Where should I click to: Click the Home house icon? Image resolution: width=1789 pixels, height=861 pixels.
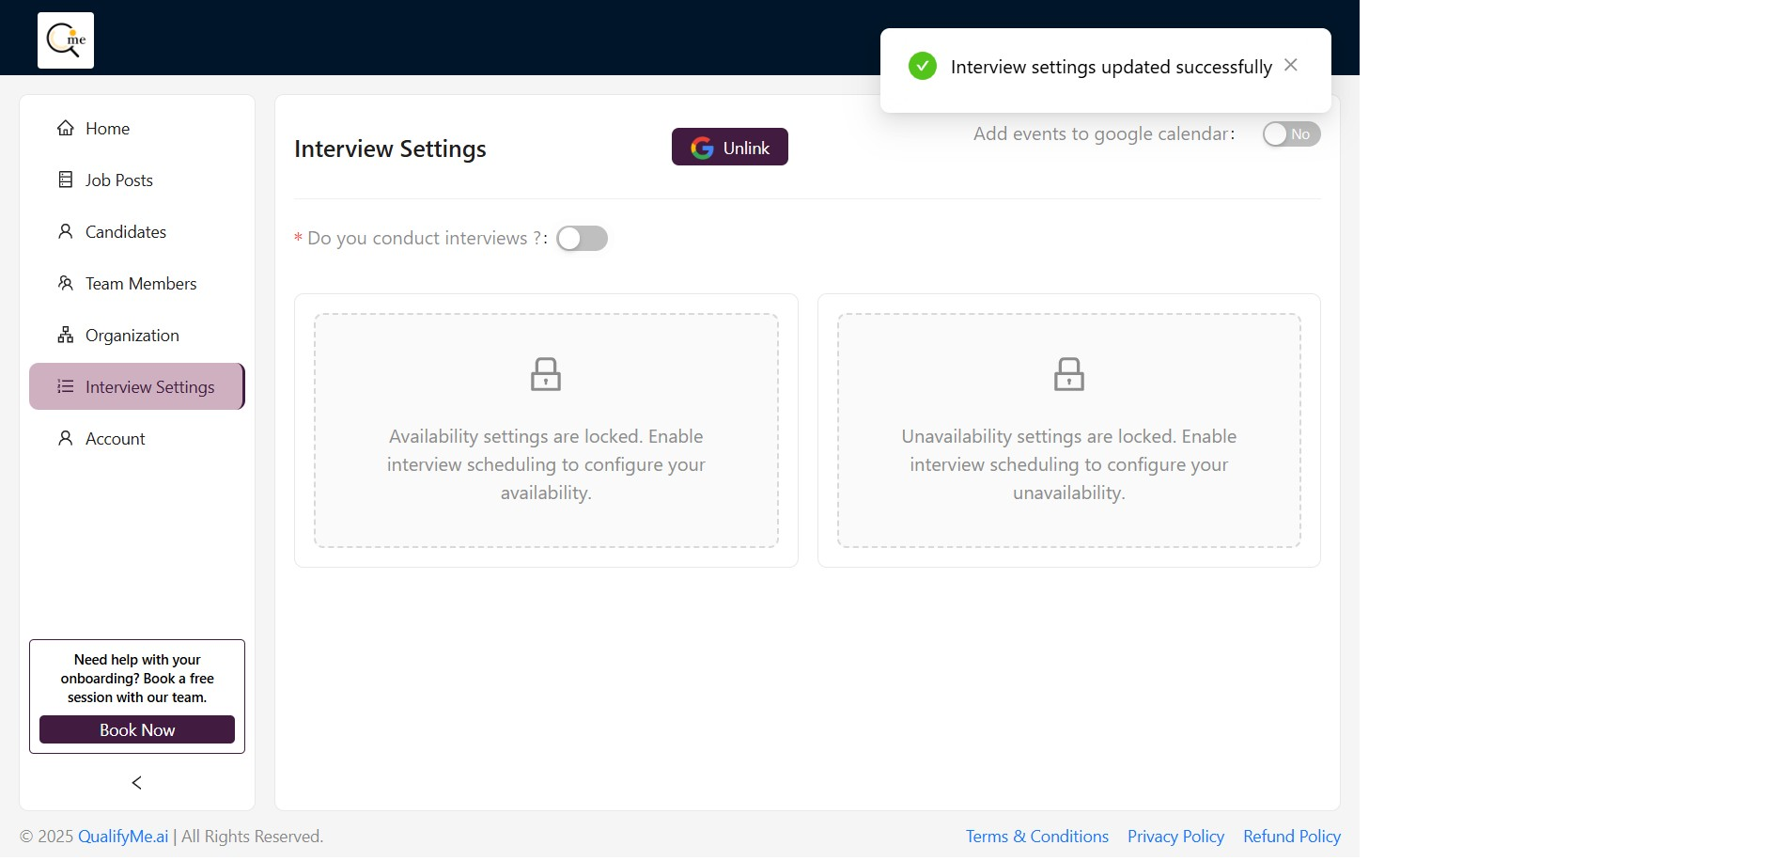point(66,128)
